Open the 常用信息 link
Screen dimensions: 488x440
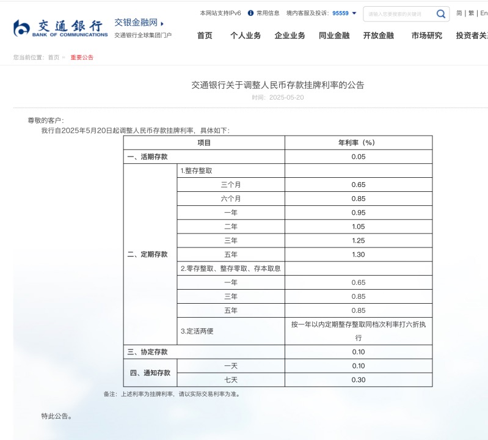click(x=268, y=13)
